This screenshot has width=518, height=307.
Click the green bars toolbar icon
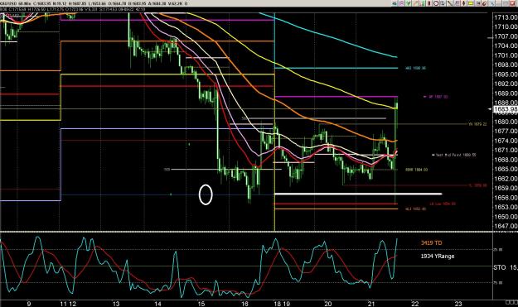tap(423, 3)
